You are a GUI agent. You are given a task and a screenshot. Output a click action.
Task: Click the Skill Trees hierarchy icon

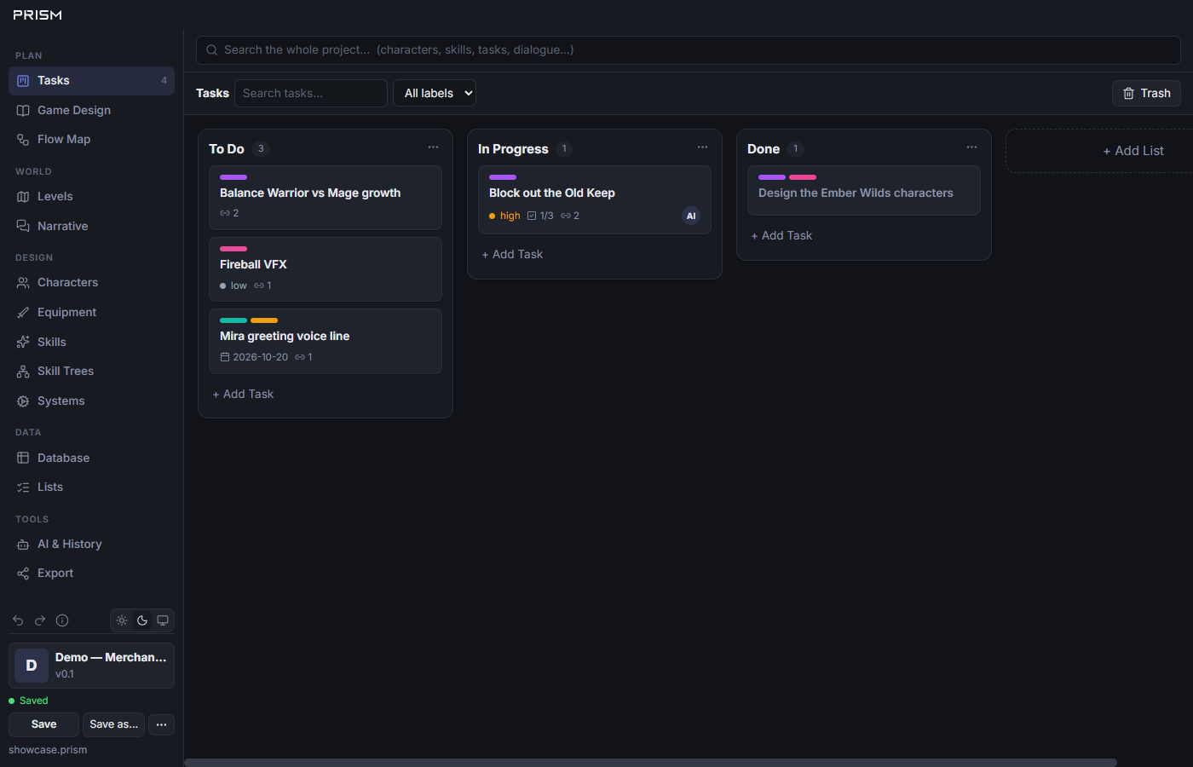click(23, 371)
